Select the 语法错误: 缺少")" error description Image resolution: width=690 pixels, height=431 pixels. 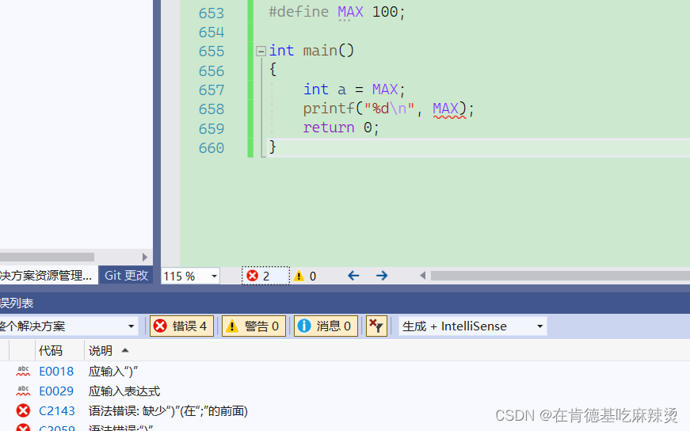point(168,410)
